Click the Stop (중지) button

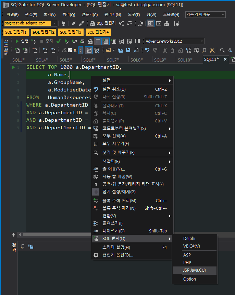47,41
